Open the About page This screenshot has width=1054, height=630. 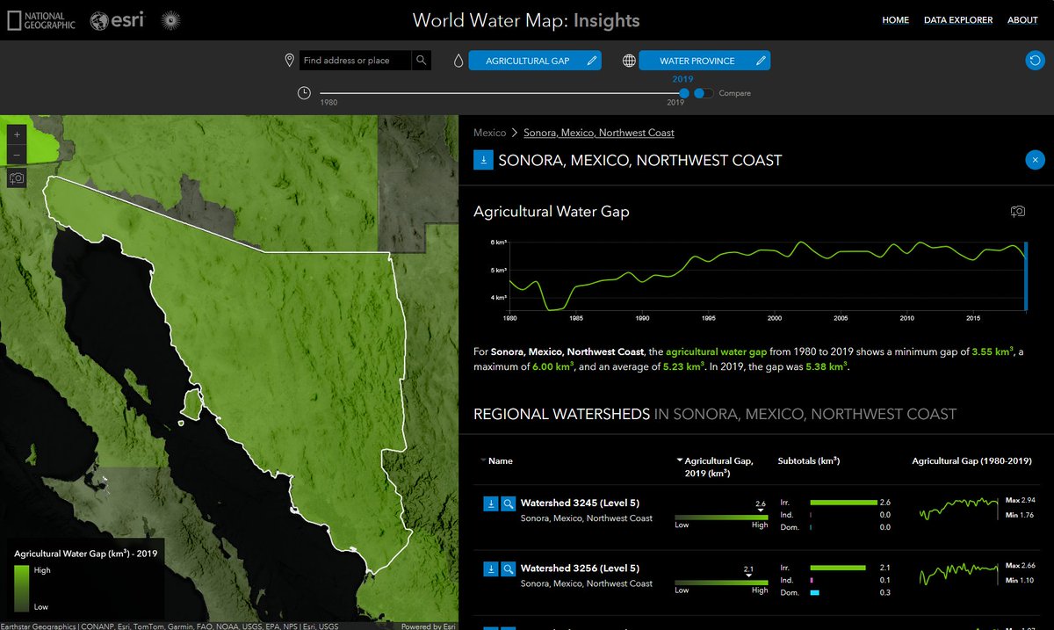pyautogui.click(x=1022, y=20)
